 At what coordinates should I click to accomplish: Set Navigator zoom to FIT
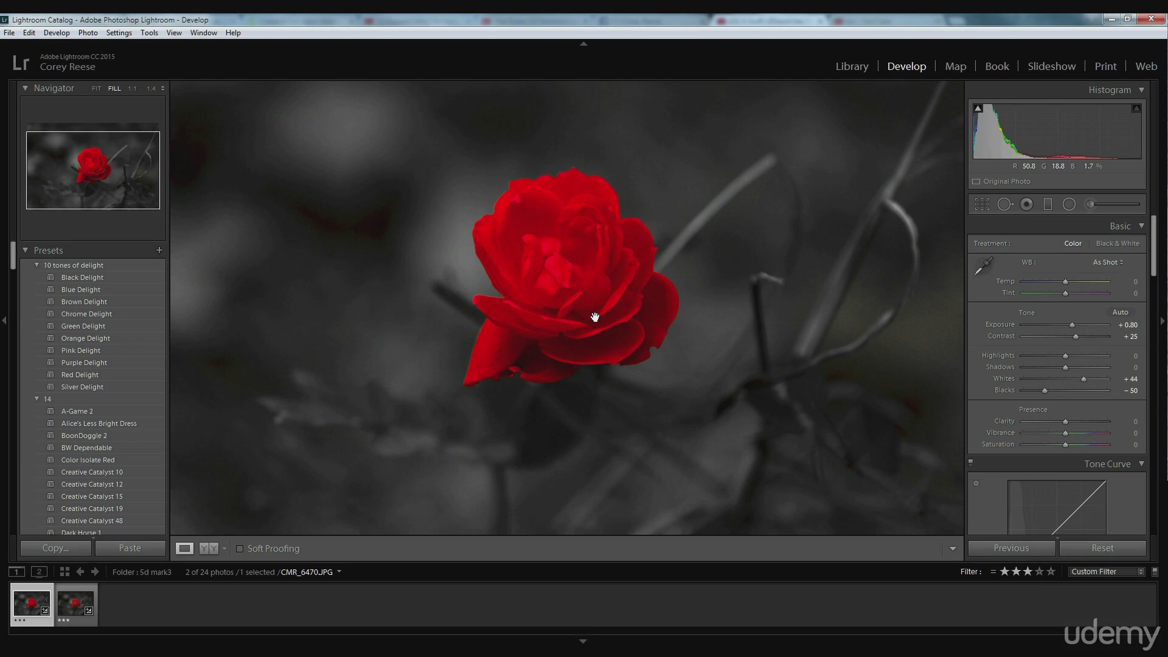[x=96, y=89]
